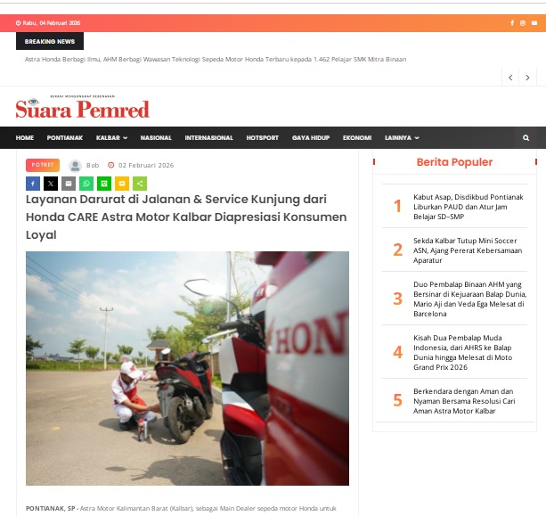Go to the PONTIANAK section
546x516 pixels.
pos(65,137)
